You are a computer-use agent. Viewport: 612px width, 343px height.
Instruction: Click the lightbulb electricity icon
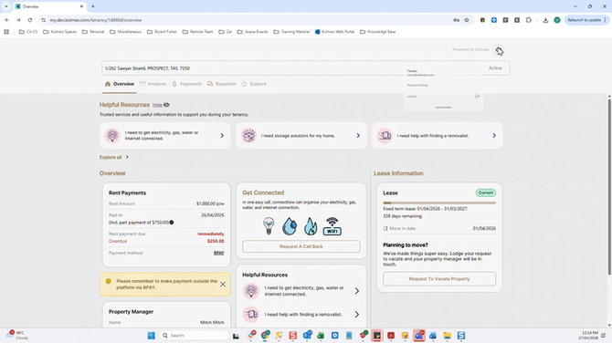[x=269, y=226]
